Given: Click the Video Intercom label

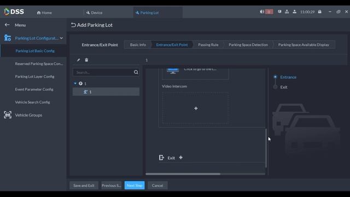Looking at the screenshot, I should (174, 86).
